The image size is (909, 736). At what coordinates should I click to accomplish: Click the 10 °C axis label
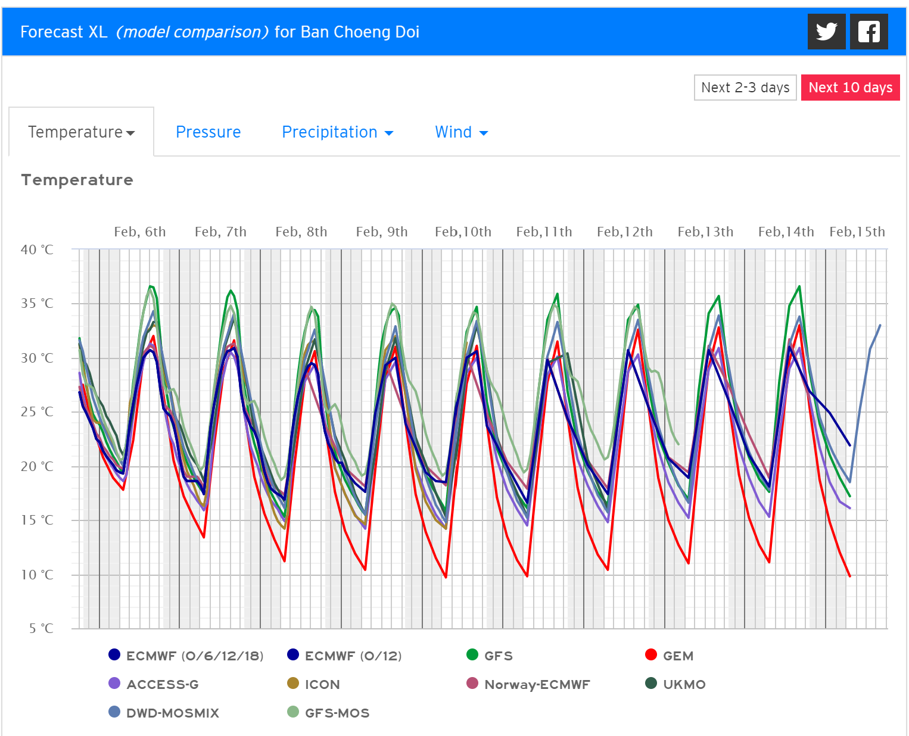pyautogui.click(x=37, y=575)
